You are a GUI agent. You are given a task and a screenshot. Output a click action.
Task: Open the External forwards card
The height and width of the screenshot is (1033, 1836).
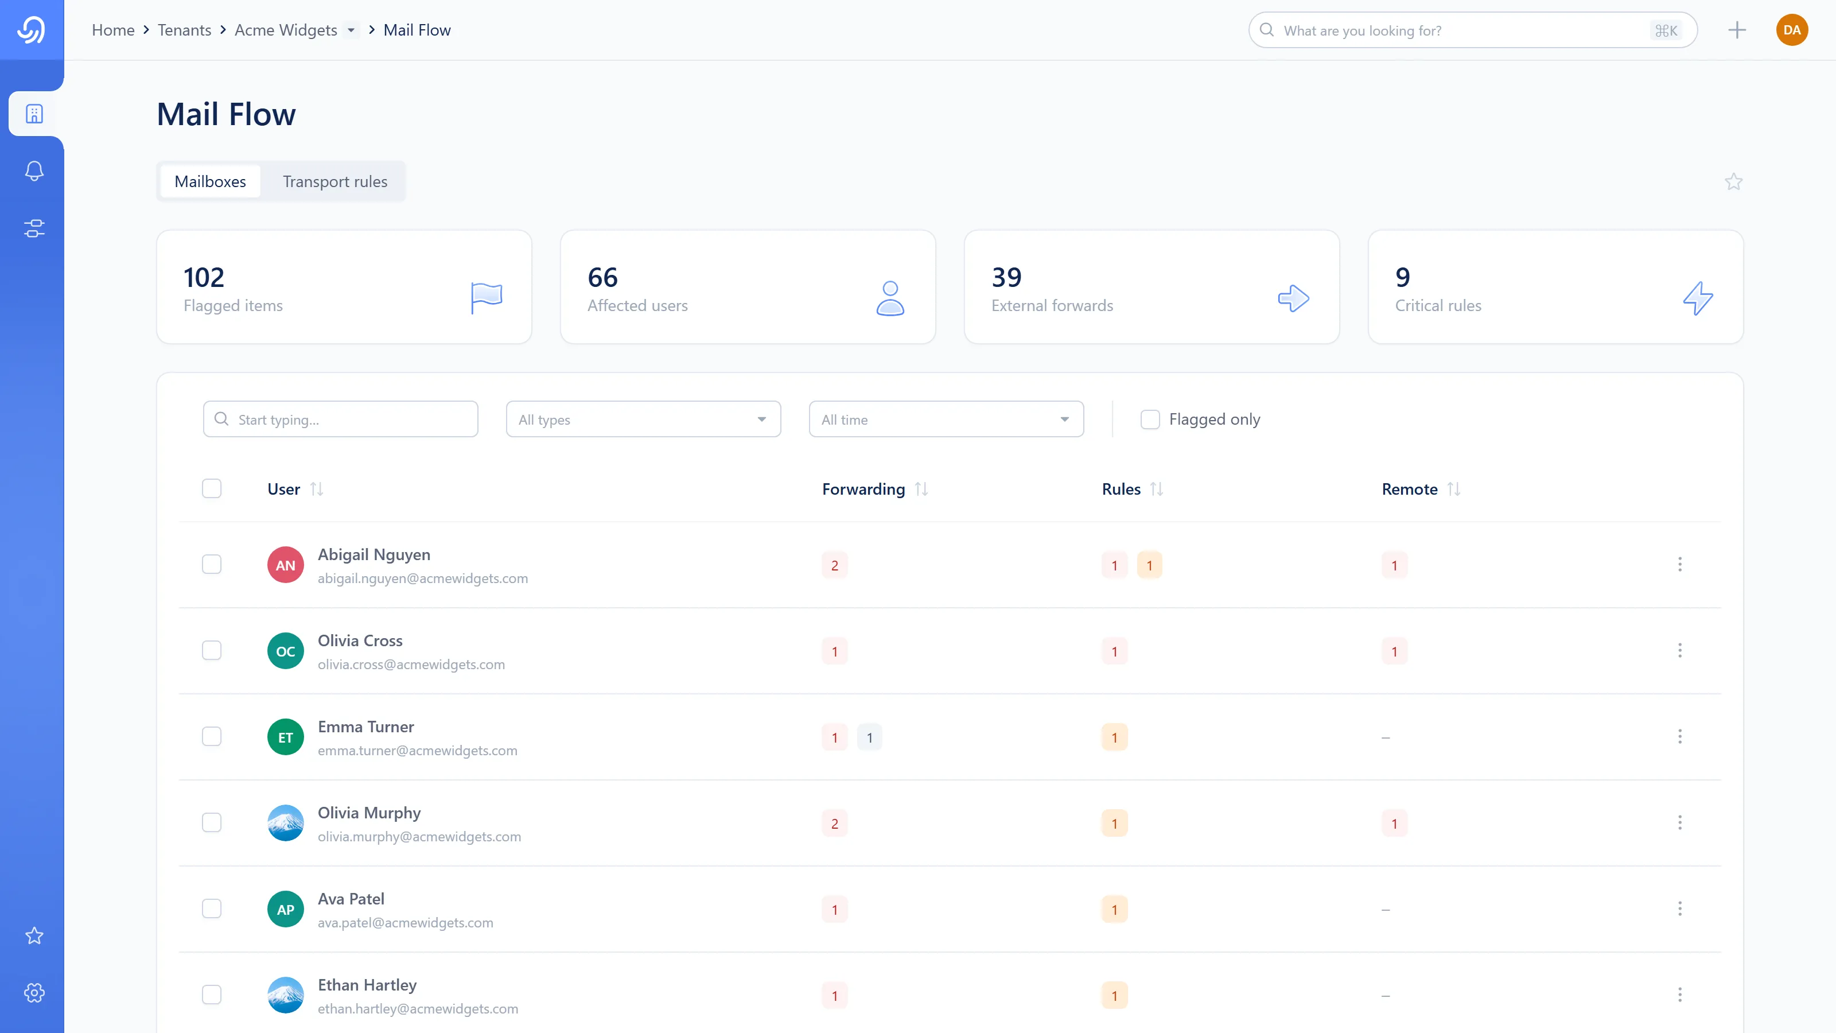pos(1152,288)
